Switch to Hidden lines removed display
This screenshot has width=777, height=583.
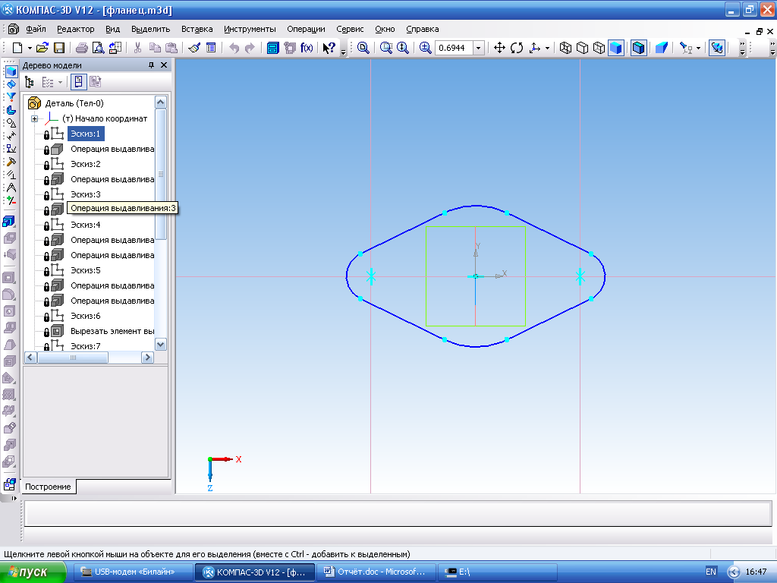[582, 48]
